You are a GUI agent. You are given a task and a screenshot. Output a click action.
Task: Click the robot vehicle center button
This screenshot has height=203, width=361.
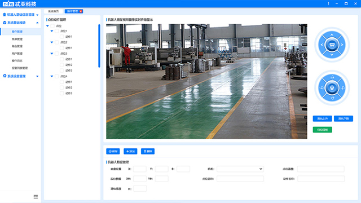(x=332, y=45)
